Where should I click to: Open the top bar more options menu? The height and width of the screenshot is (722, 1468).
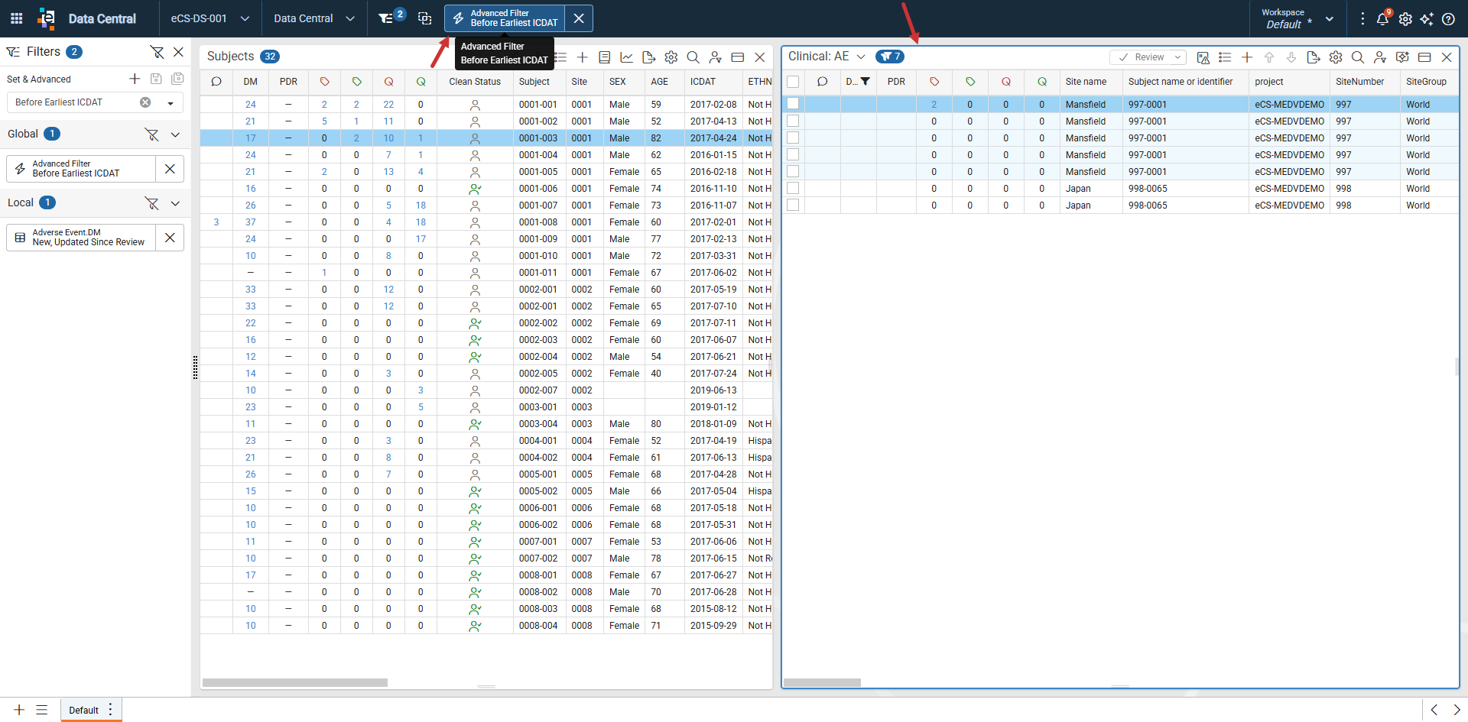pos(1362,18)
